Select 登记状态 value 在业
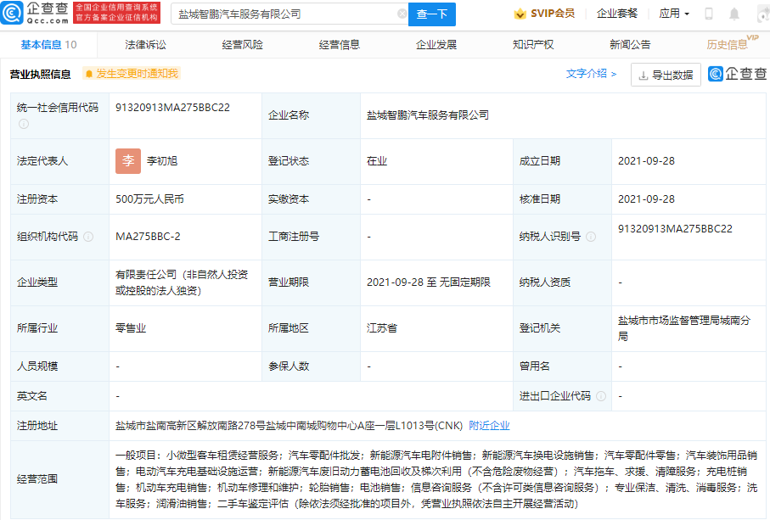The width and height of the screenshot is (770, 520). [x=377, y=161]
